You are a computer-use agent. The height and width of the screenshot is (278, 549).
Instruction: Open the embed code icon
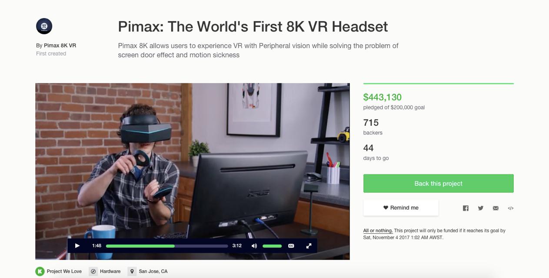511,208
